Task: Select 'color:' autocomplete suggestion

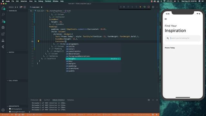Action: [93, 49]
